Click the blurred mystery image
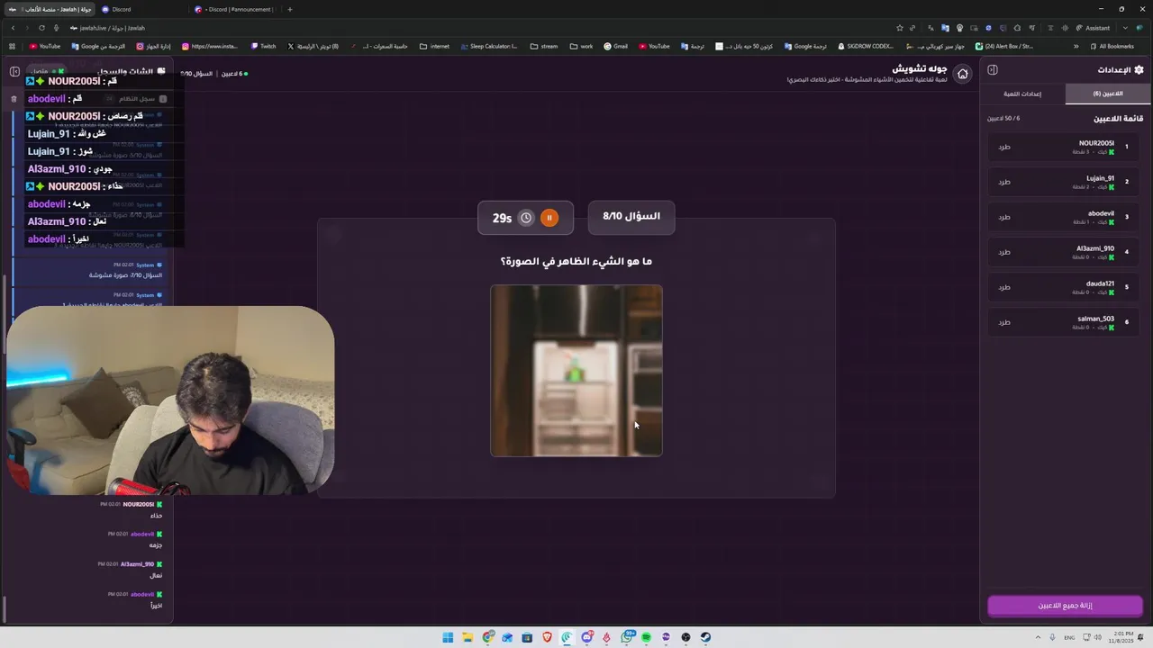Screen dimensions: 1153x648 576,371
